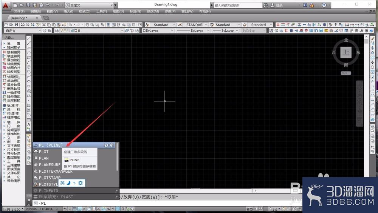Toggle Object Snap in status bar
Screen dimensions: 378x213
tap(89, 209)
